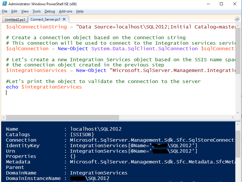Click the "# This connection will be used" comment
Image resolution: width=242 pixels, height=182 pixels.
tap(121, 43)
